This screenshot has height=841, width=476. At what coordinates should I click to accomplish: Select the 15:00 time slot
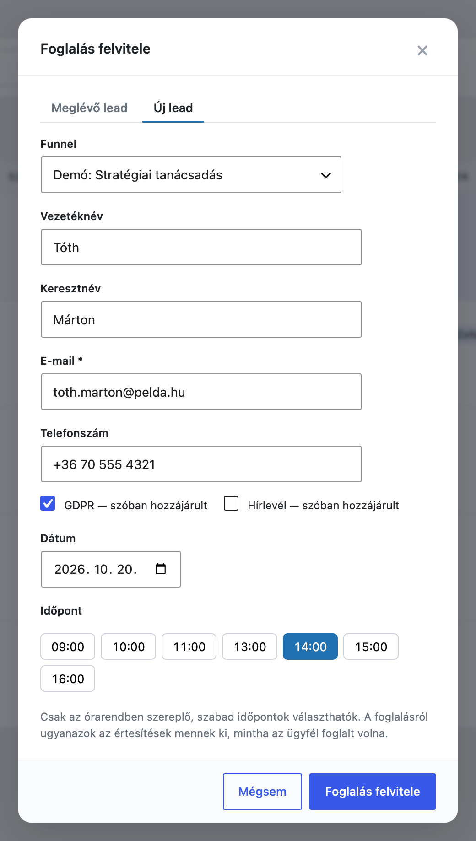point(371,647)
